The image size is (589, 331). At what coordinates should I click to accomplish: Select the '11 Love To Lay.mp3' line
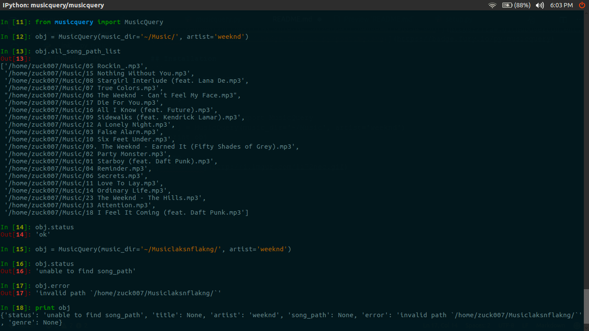pyautogui.click(x=84, y=183)
